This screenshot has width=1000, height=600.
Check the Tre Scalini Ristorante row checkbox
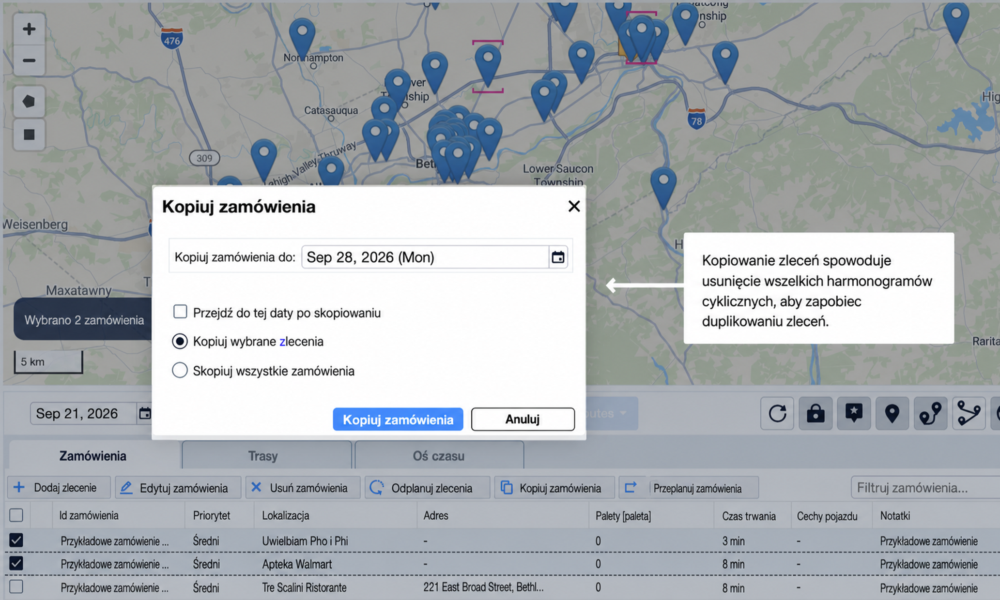tap(16, 586)
